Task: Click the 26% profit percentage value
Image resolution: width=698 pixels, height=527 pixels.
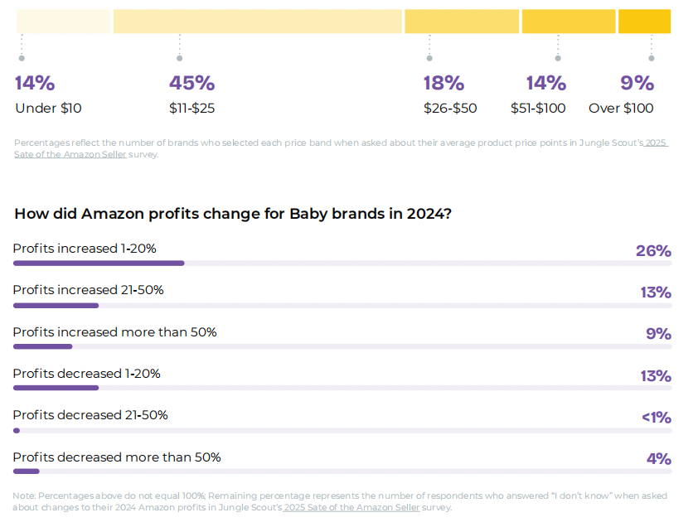Action: pos(653,250)
